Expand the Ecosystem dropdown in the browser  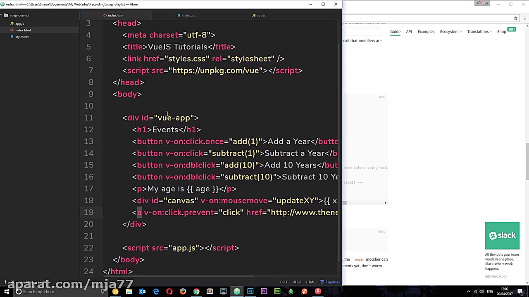pos(450,32)
